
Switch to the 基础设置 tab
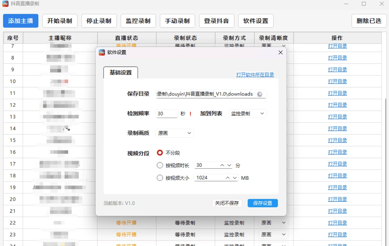(121, 73)
